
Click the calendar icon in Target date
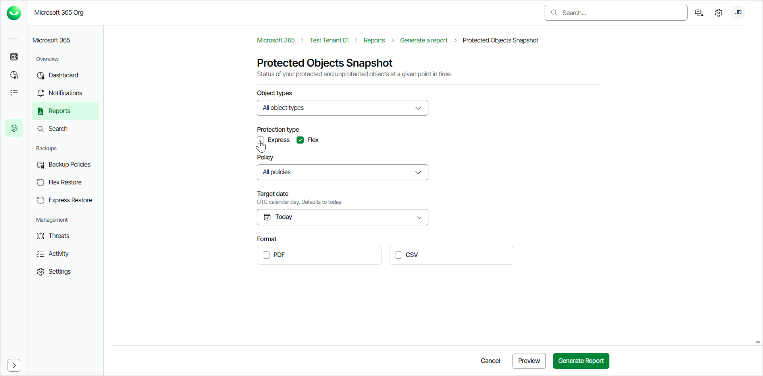pos(268,217)
